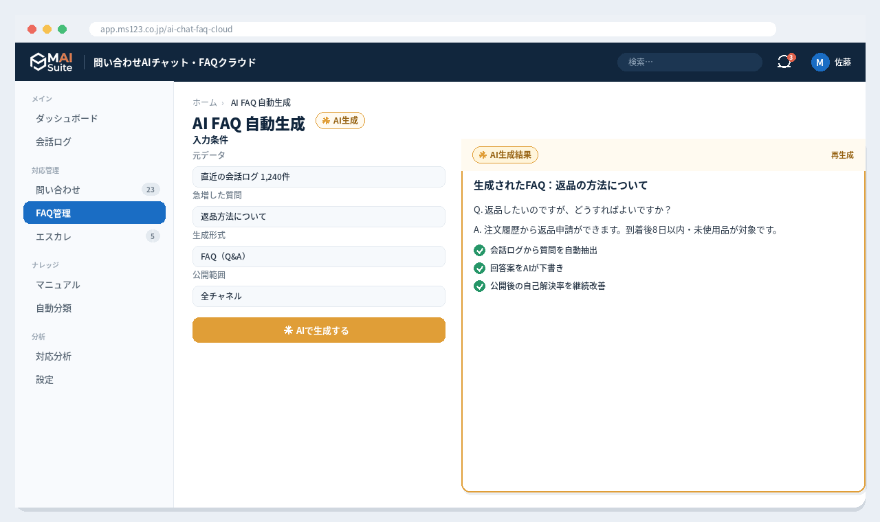
Task: Click the text 回答案をAIが下書き
Action: (527, 268)
